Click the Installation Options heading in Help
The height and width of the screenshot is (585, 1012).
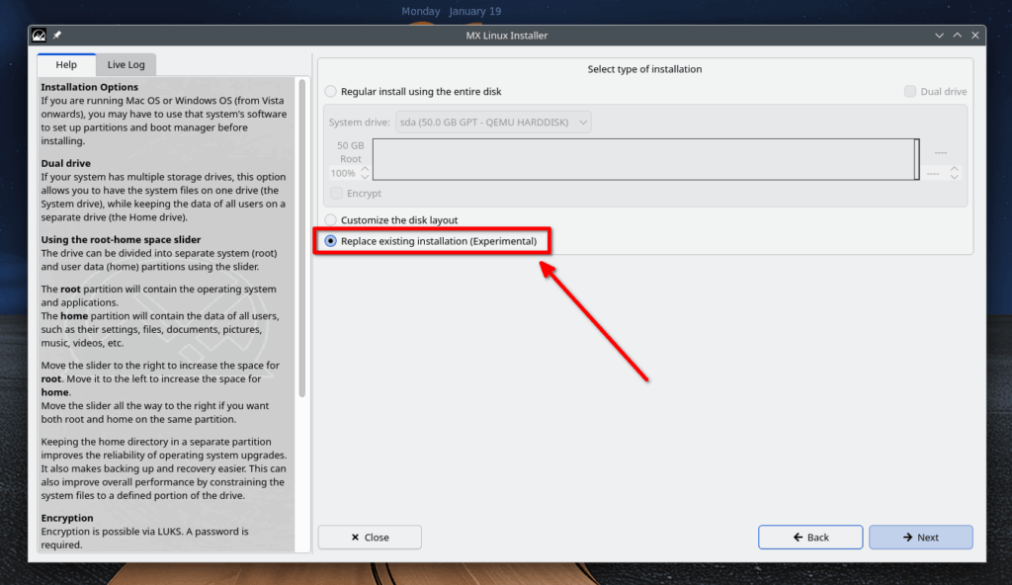tap(90, 87)
